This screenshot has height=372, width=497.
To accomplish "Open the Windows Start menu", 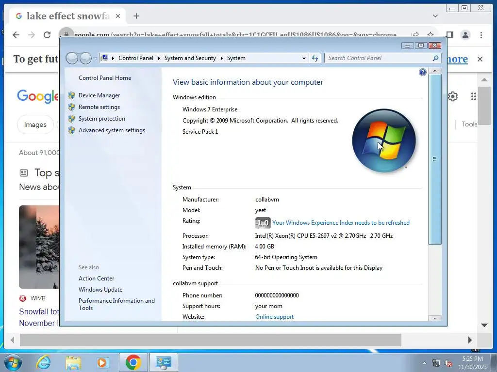I will (x=13, y=362).
